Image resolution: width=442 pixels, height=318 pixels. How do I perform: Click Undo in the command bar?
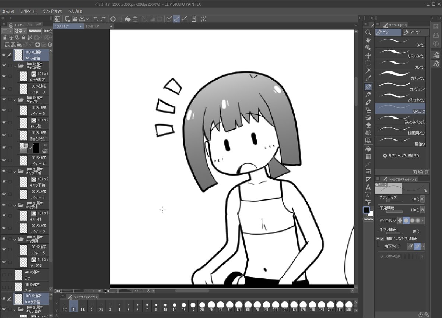click(96, 19)
